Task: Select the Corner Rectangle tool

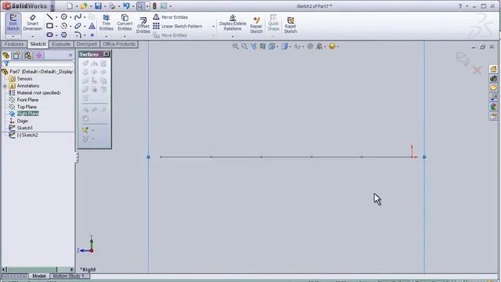Action: 49,26
